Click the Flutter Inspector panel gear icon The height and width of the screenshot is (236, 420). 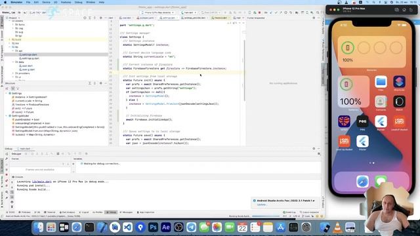[x=314, y=18]
